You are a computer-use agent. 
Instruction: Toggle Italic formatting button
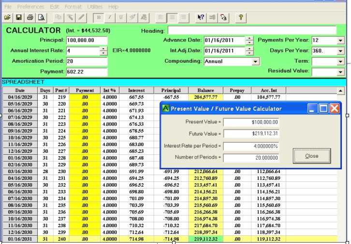(110, 17)
